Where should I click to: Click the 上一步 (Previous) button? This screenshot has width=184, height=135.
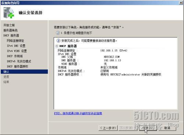[108, 128]
